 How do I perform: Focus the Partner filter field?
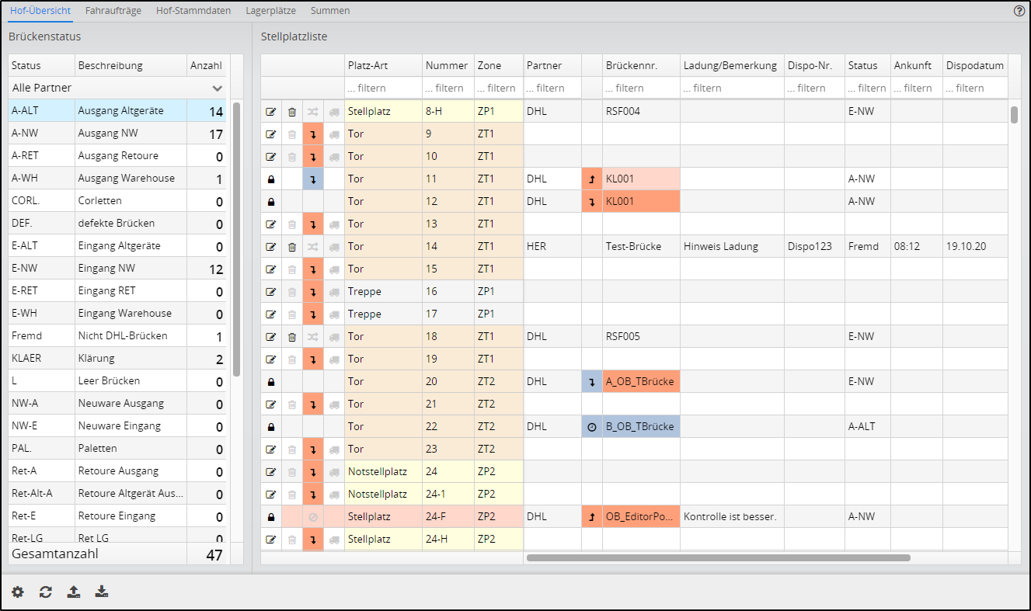552,88
